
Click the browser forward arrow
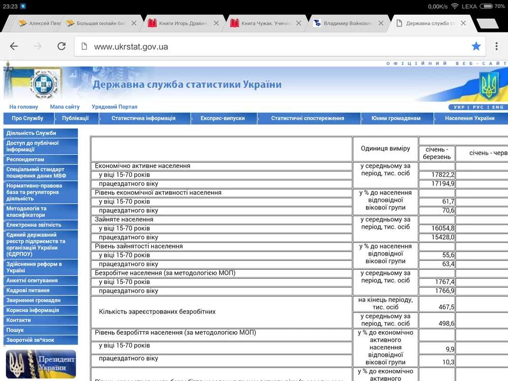[x=38, y=46]
